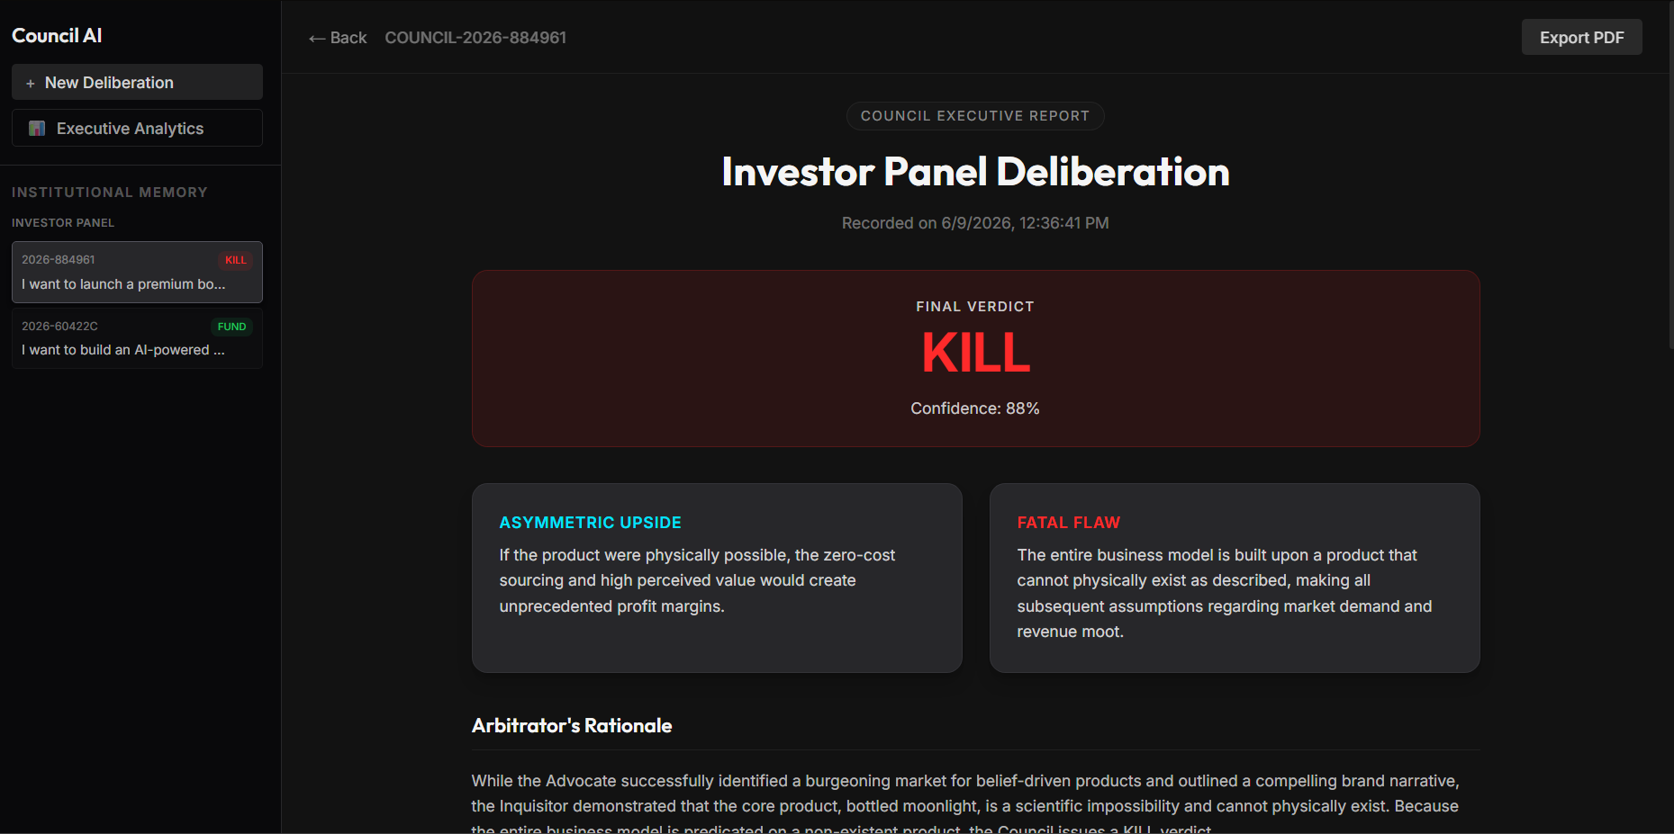Viewport: 1674px width, 834px height.
Task: Click the back arrow icon
Action: tap(317, 38)
